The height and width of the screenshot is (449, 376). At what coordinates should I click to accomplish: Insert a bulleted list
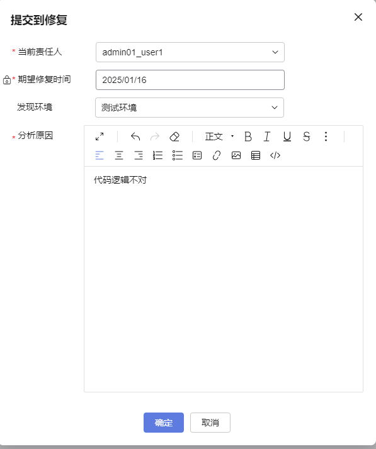coord(178,155)
